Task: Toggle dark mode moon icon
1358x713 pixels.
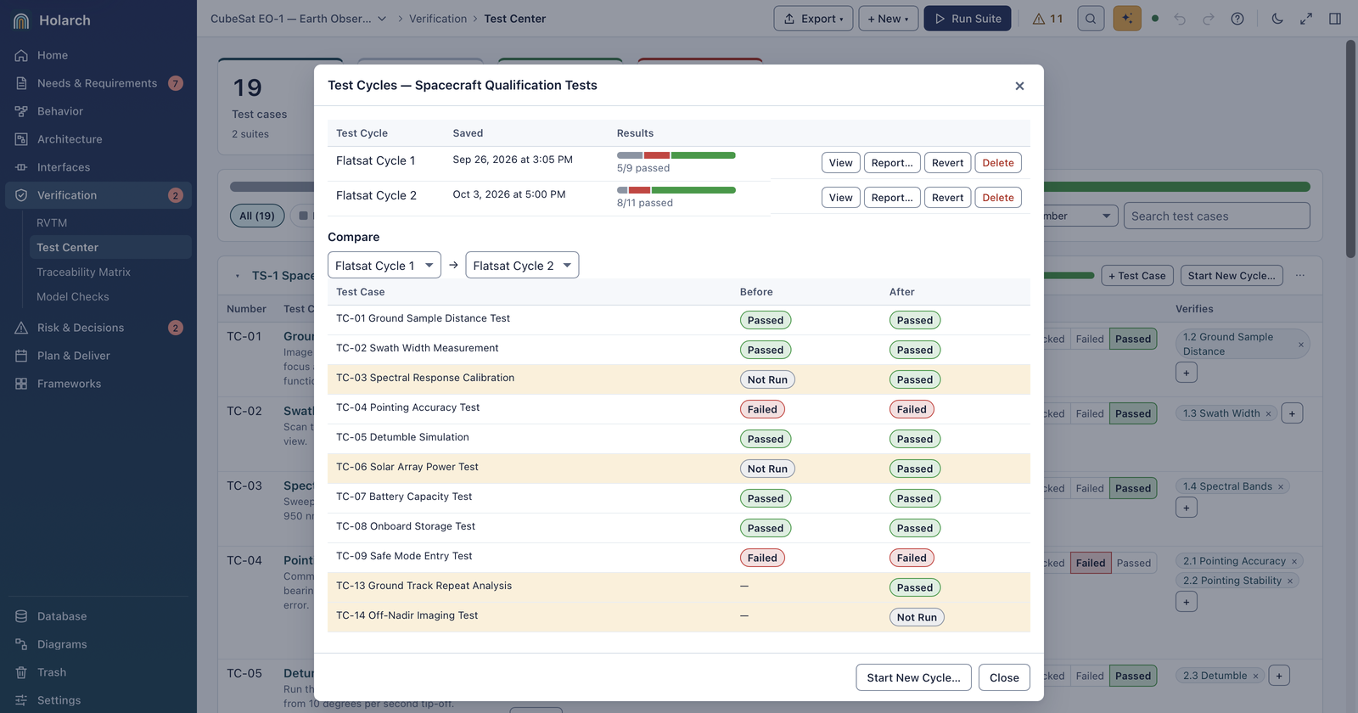Action: click(1277, 19)
